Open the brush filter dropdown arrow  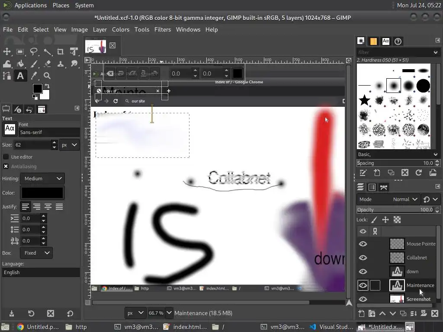point(435,52)
